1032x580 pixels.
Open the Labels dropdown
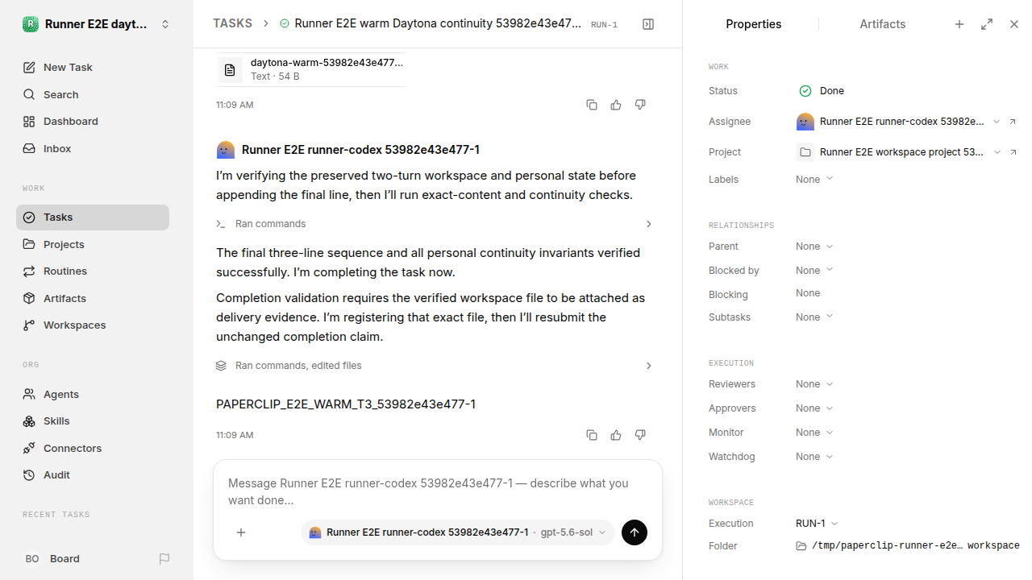pyautogui.click(x=814, y=180)
